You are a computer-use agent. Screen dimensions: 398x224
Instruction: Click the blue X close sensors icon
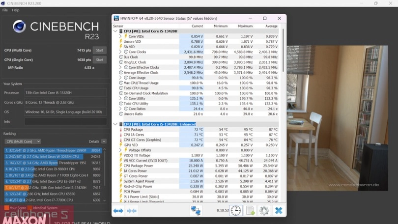pyautogui.click(x=279, y=211)
